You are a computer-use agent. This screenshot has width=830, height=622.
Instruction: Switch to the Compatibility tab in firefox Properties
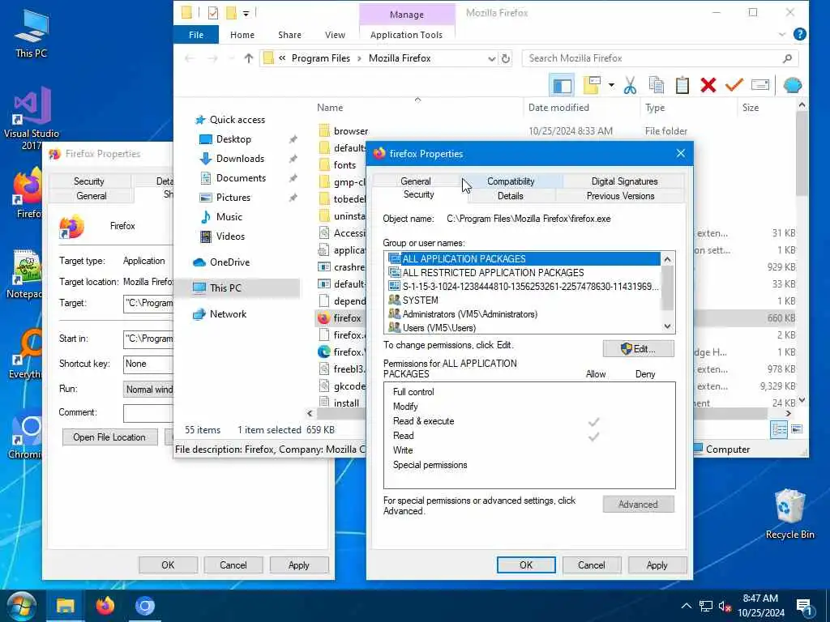[511, 181]
